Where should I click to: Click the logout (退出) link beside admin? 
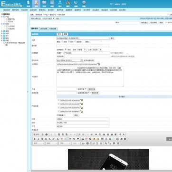[x=124, y=4]
